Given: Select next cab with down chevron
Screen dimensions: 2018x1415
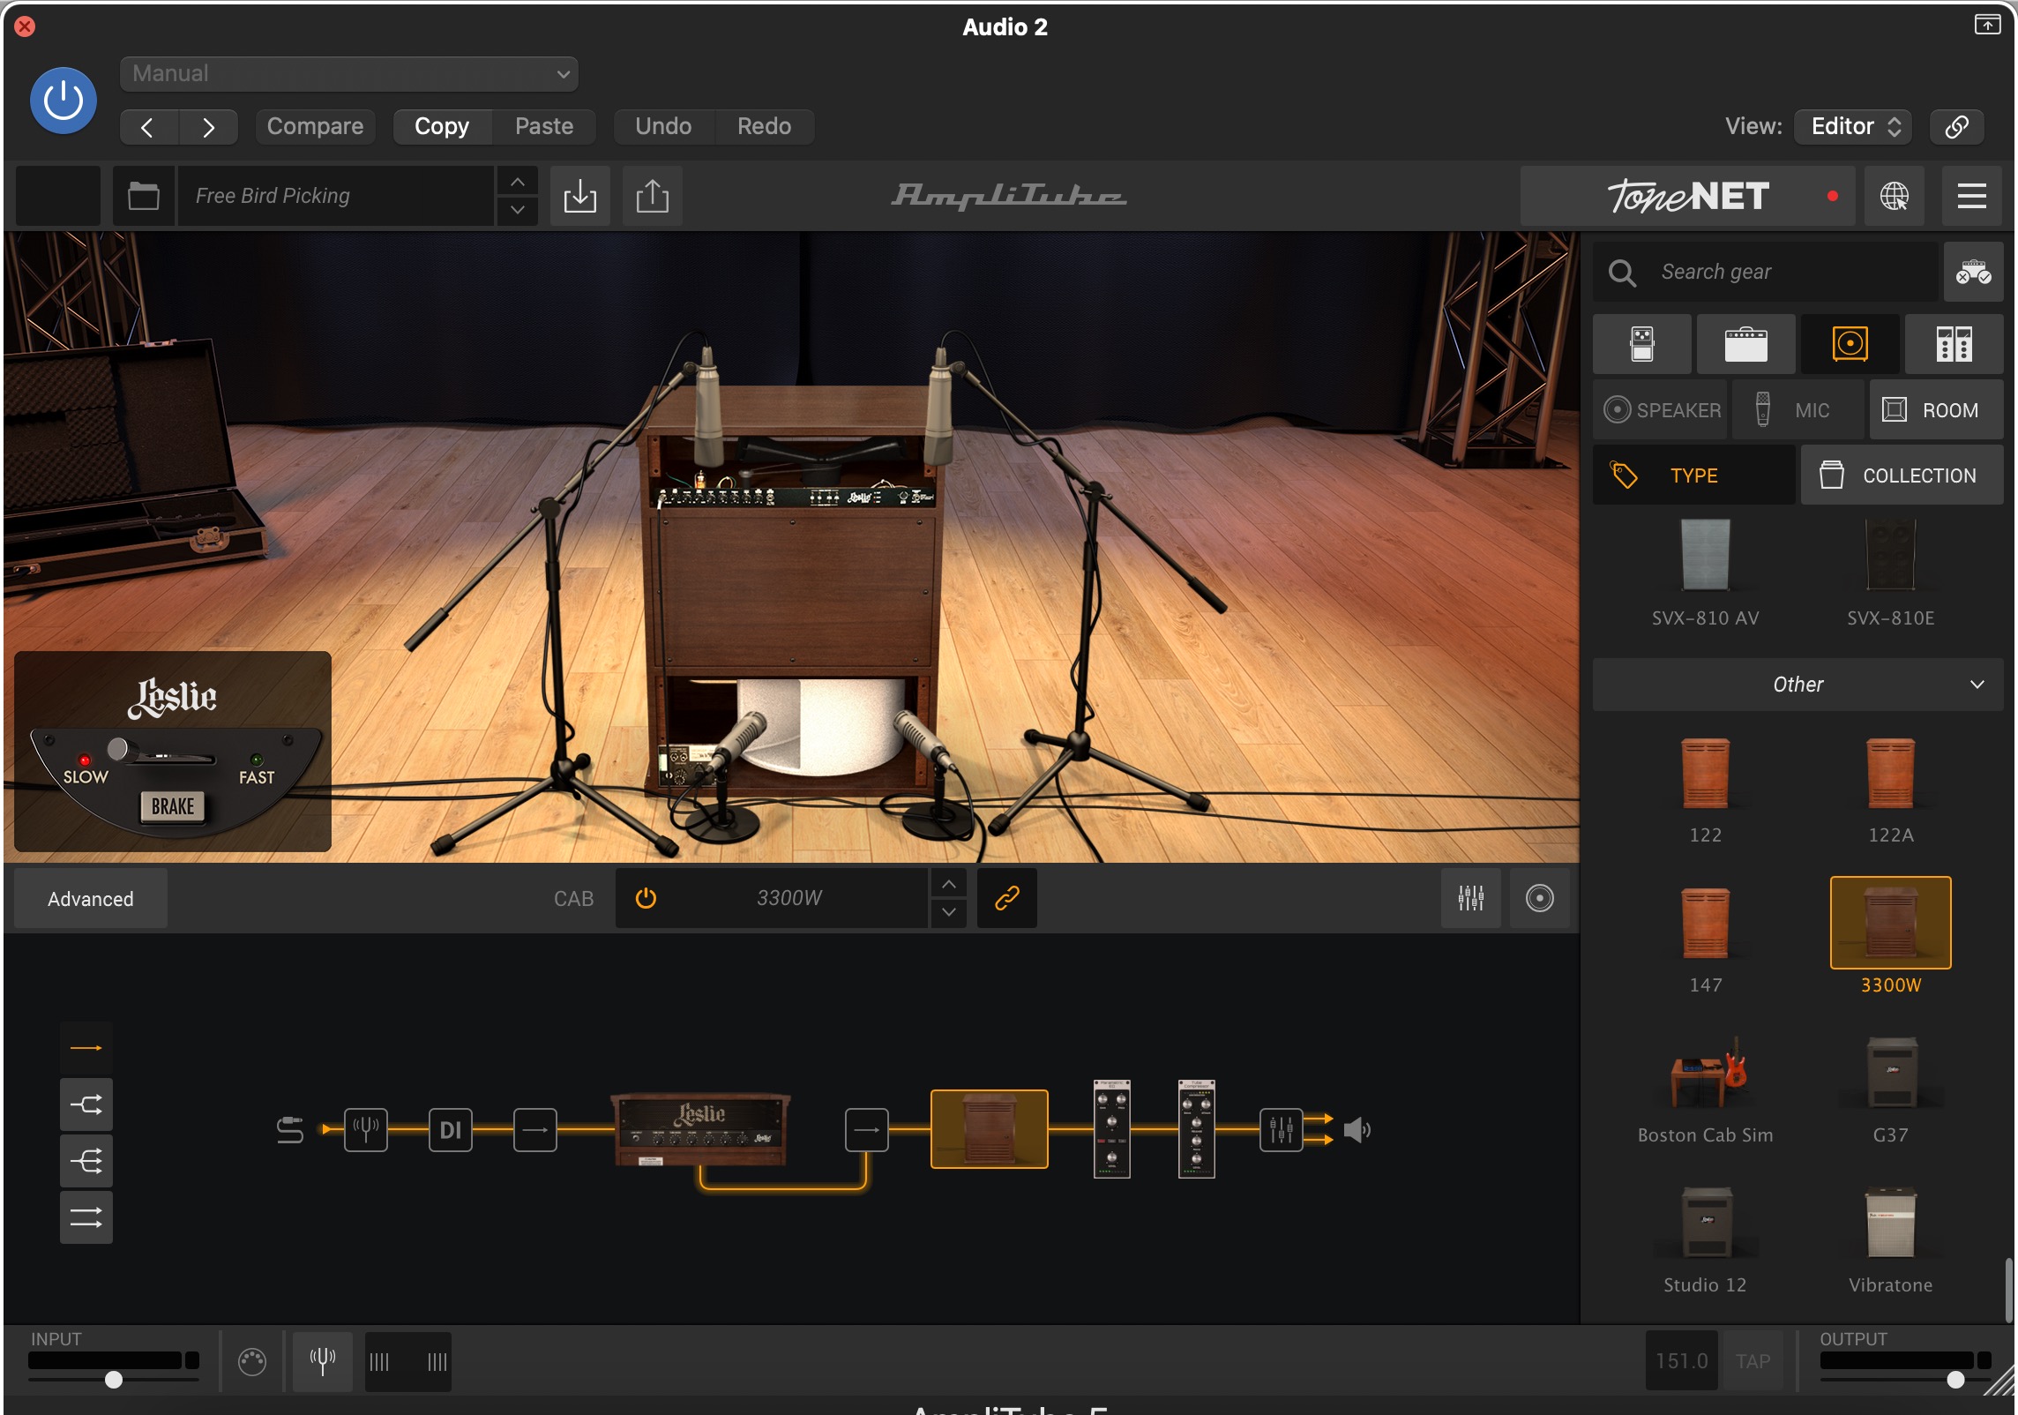Looking at the screenshot, I should coord(948,912).
